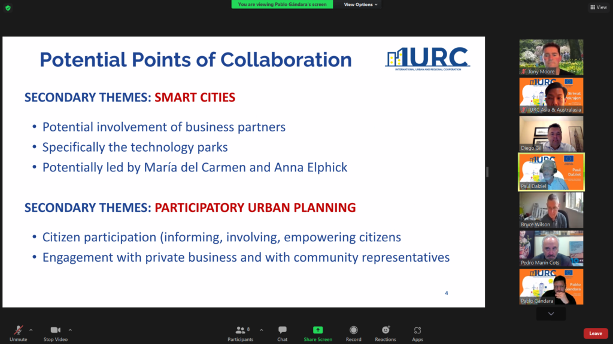Open the View Options dropdown
This screenshot has width=613, height=344.
(361, 4)
